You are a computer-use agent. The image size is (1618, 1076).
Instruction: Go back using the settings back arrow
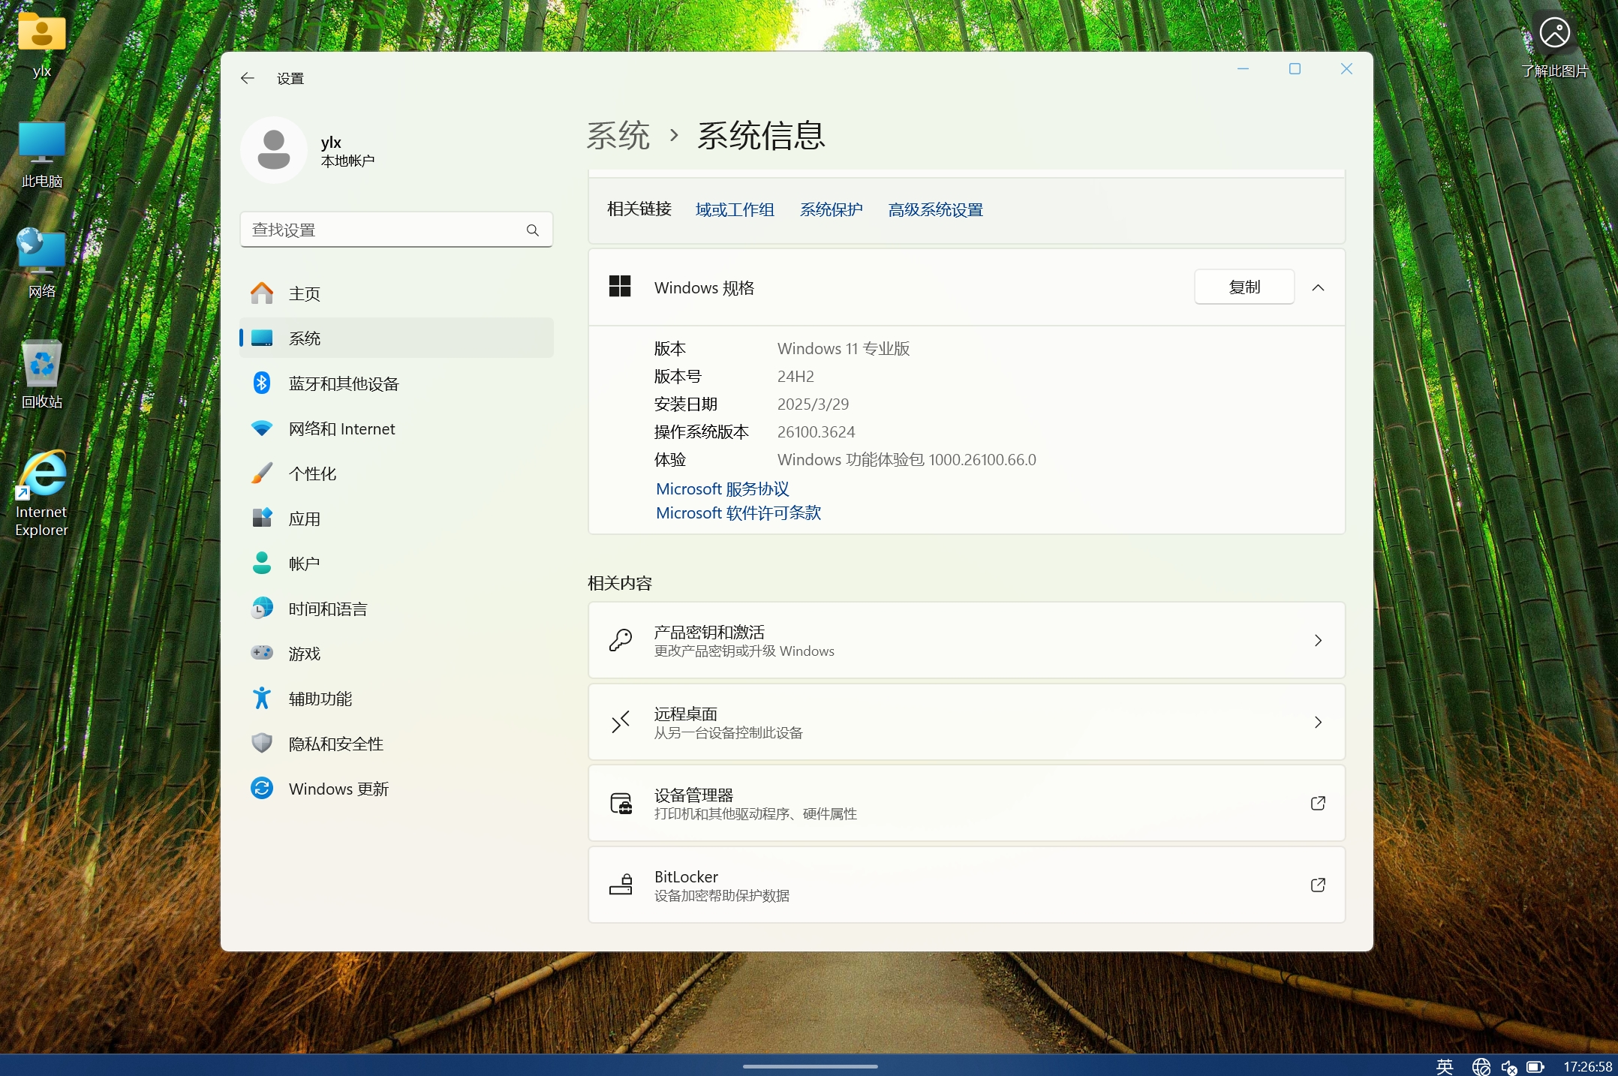click(248, 78)
